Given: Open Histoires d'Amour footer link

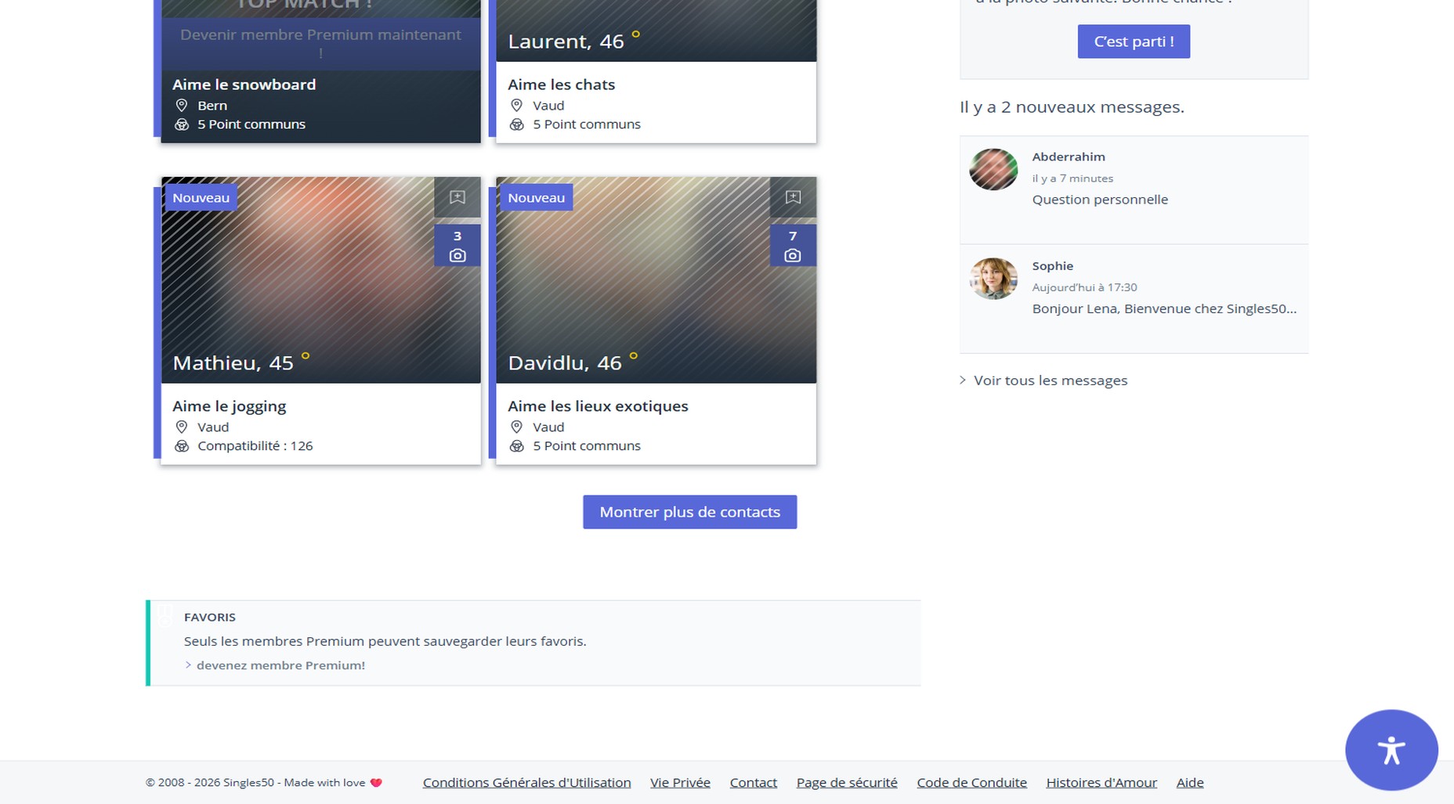Looking at the screenshot, I should coord(1101,783).
